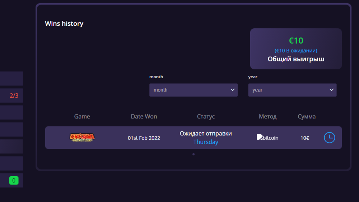
Task: Click the green €10 total winnings amount
Action: 296,41
